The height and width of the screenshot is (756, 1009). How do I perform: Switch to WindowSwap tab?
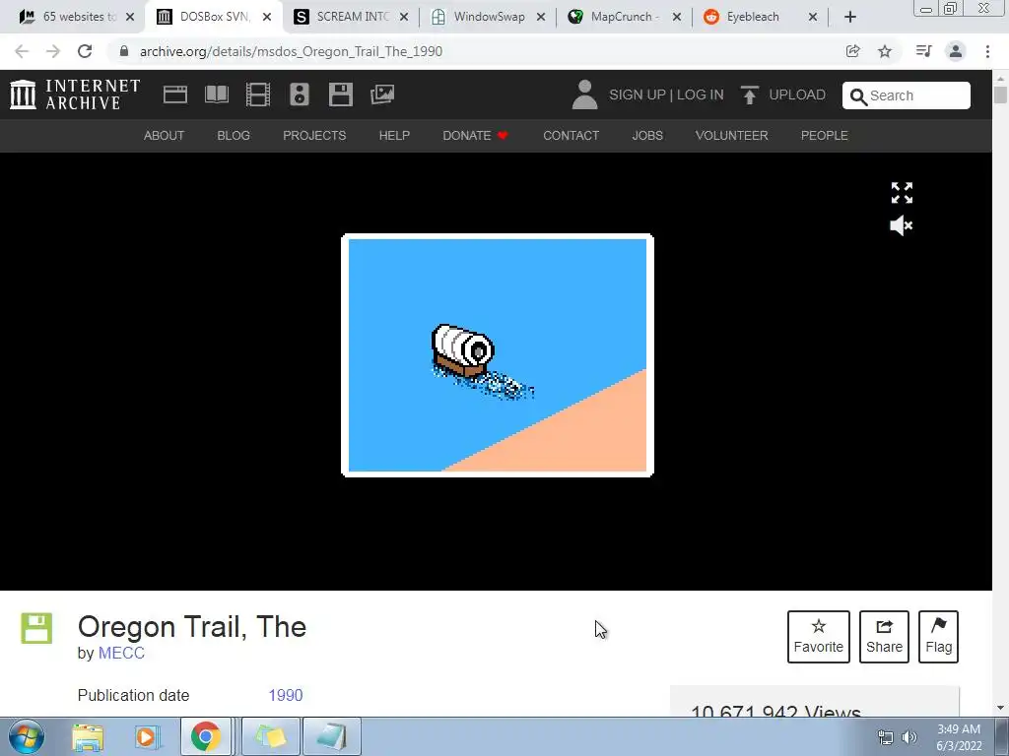[488, 17]
